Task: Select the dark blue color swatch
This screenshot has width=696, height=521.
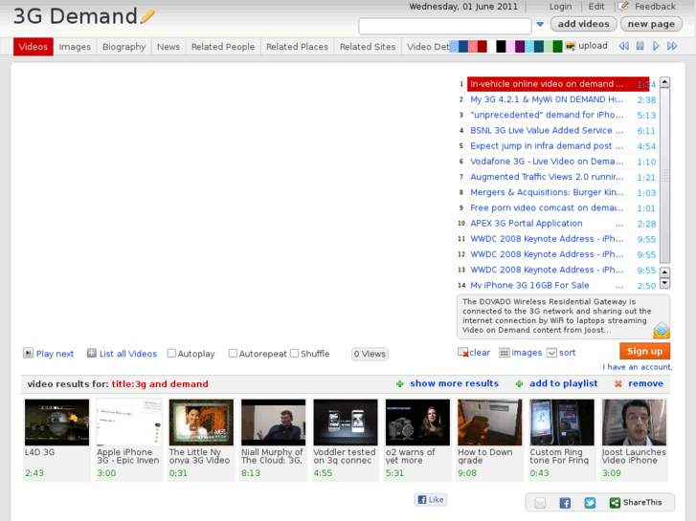Action: pos(463,46)
